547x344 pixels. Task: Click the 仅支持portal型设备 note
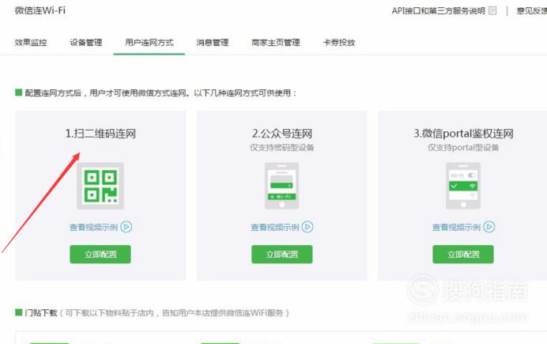pyautogui.click(x=463, y=148)
